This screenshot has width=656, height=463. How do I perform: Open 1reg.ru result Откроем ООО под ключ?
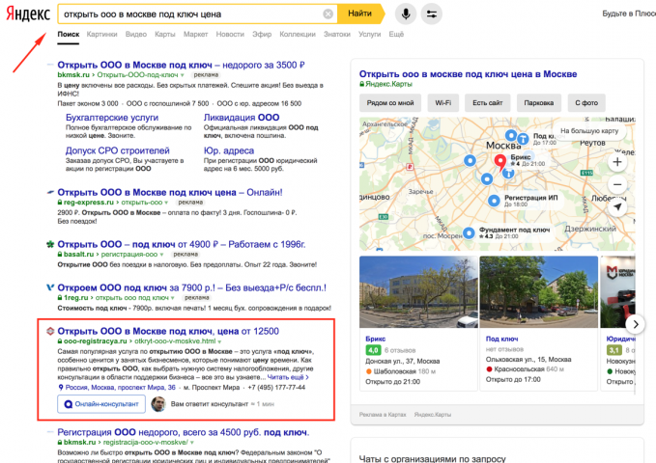click(191, 287)
